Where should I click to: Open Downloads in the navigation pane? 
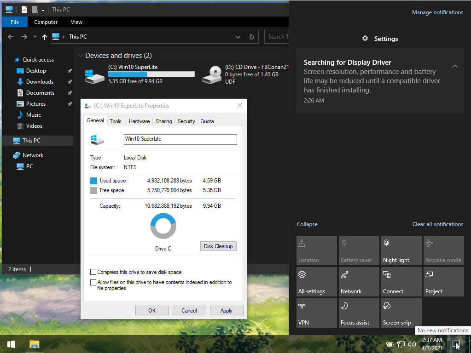pyautogui.click(x=40, y=82)
